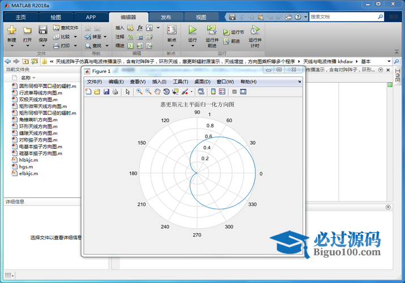The width and height of the screenshot is (405, 283).
Task: Open the brush tool dropdown arrow in Figure
Action: coord(191,92)
